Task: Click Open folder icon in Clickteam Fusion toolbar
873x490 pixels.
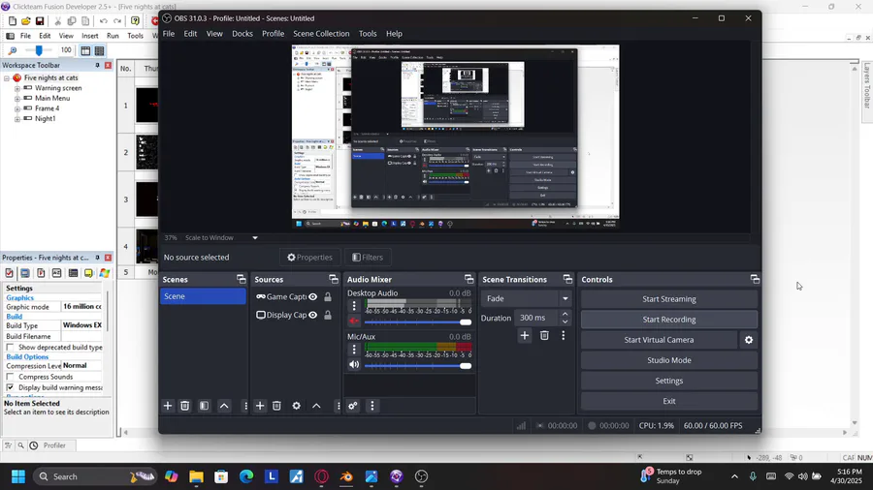Action: (x=25, y=21)
